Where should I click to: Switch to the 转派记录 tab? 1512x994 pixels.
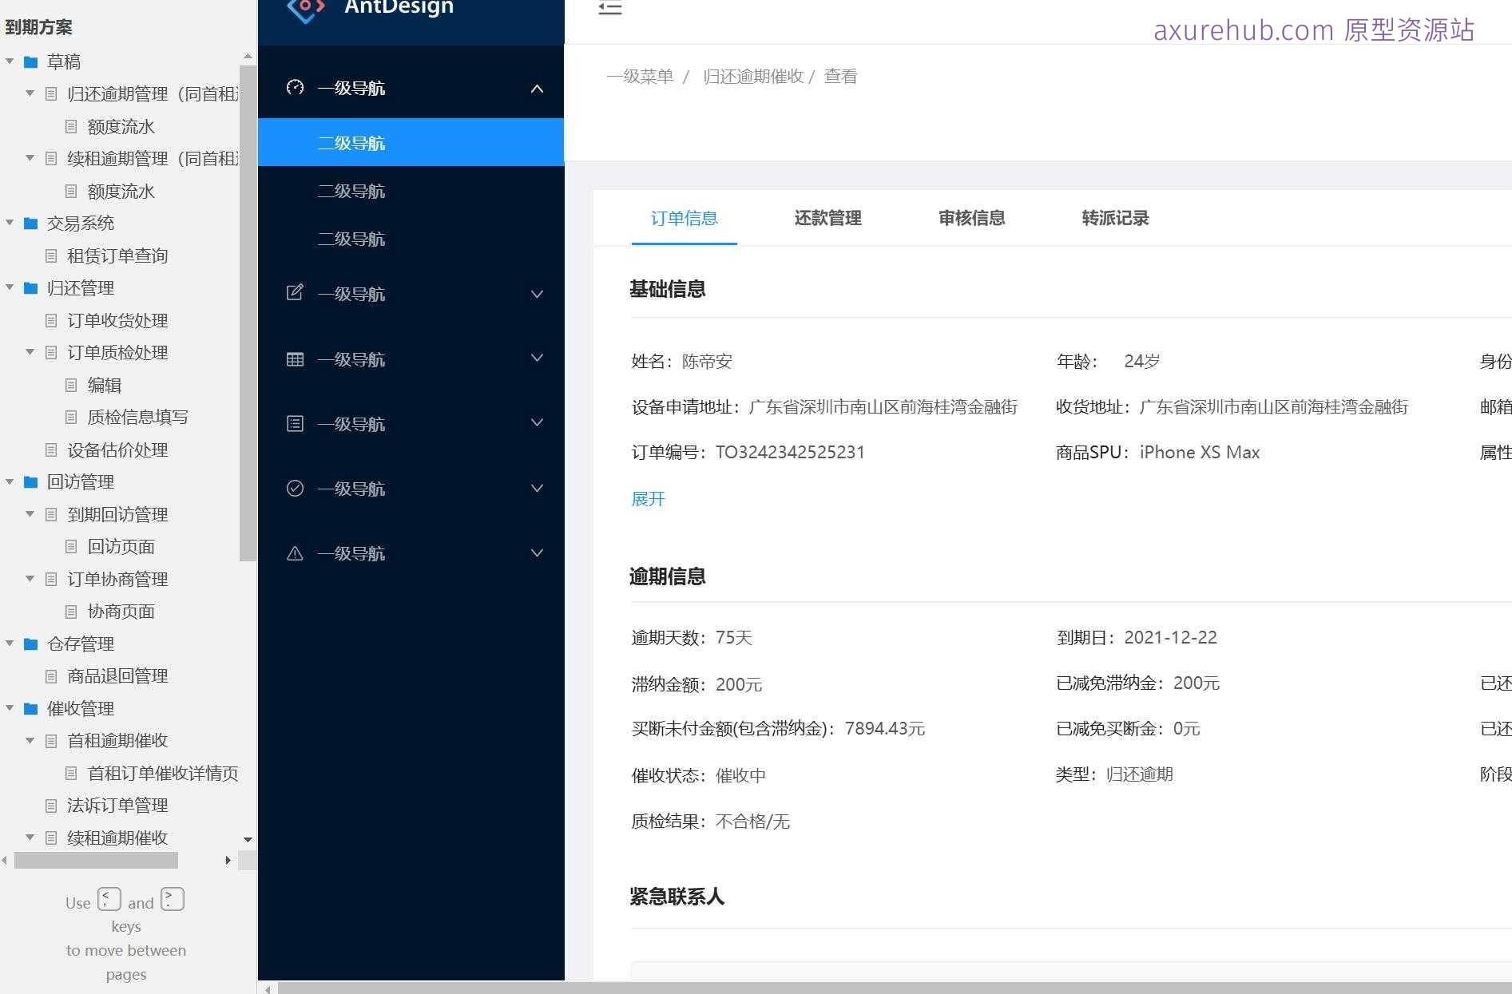1115,218
